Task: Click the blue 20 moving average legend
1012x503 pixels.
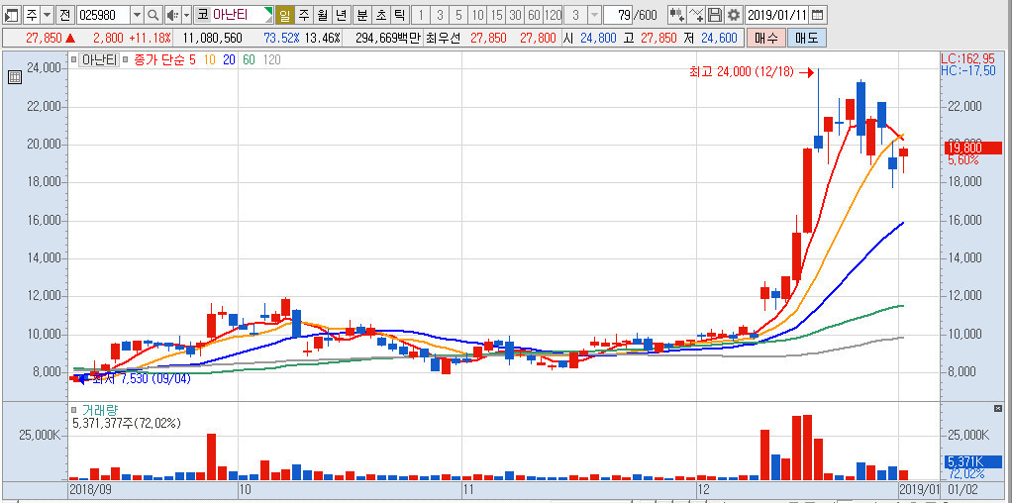Action: (x=229, y=60)
